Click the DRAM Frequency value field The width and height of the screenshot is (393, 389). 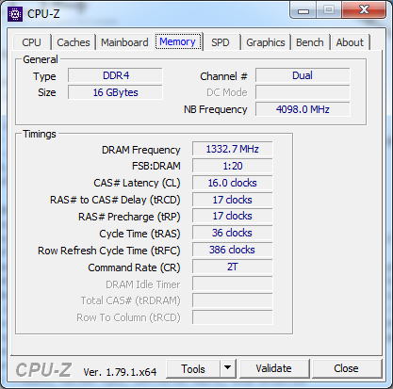233,149
